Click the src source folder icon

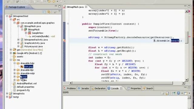coord(14,19)
